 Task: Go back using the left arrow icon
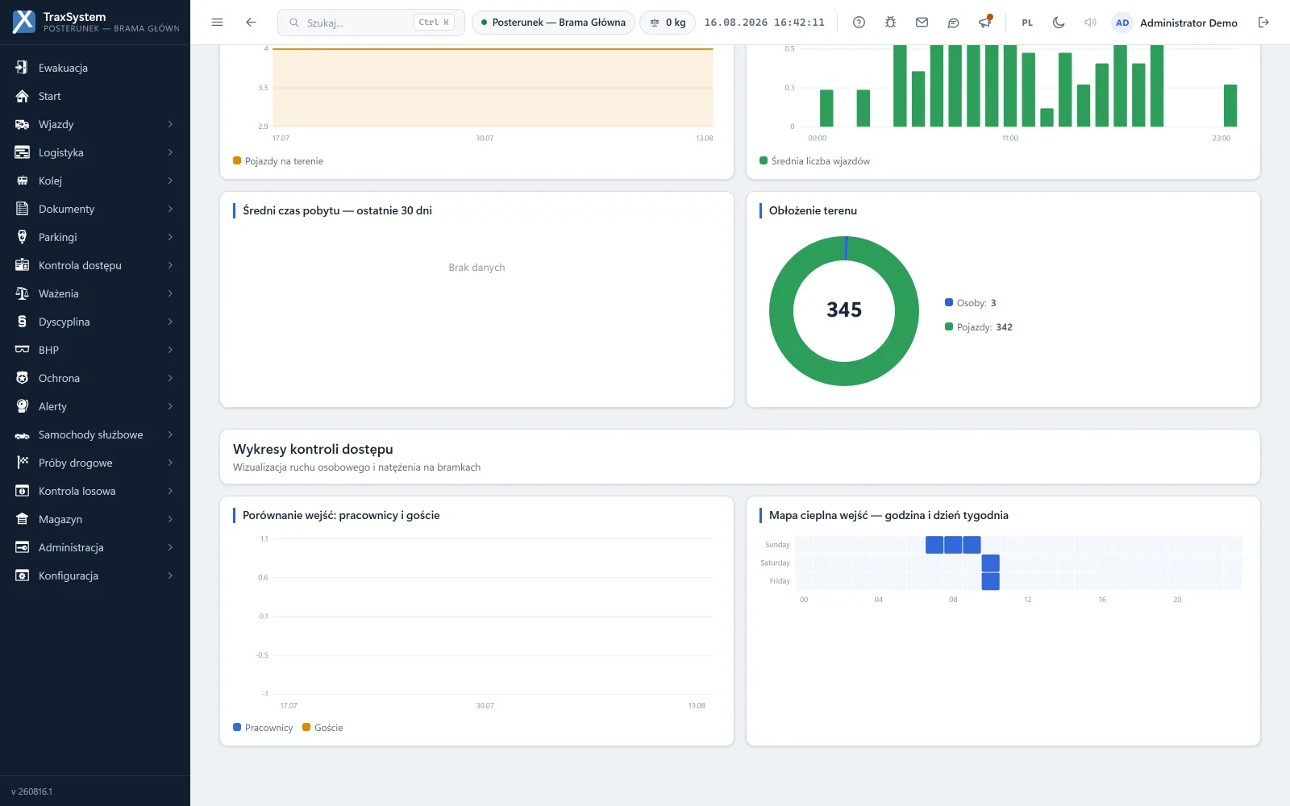pyautogui.click(x=251, y=23)
